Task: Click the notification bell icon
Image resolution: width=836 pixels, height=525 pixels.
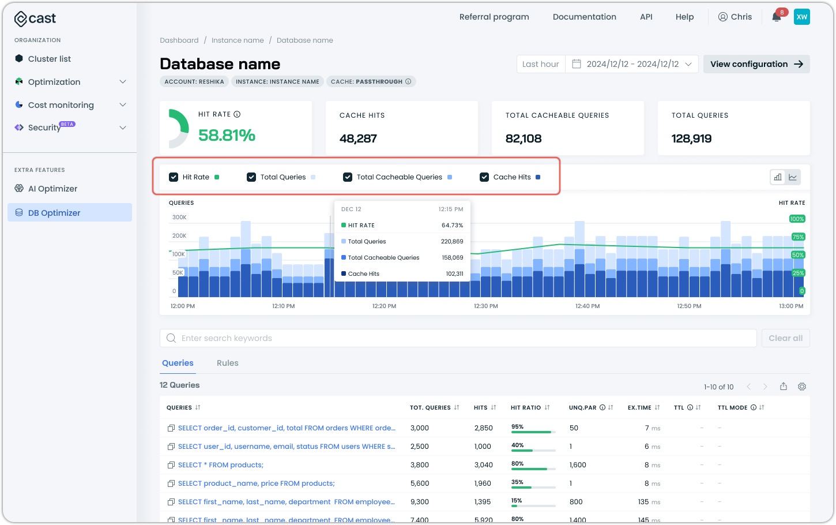Action: 777,17
